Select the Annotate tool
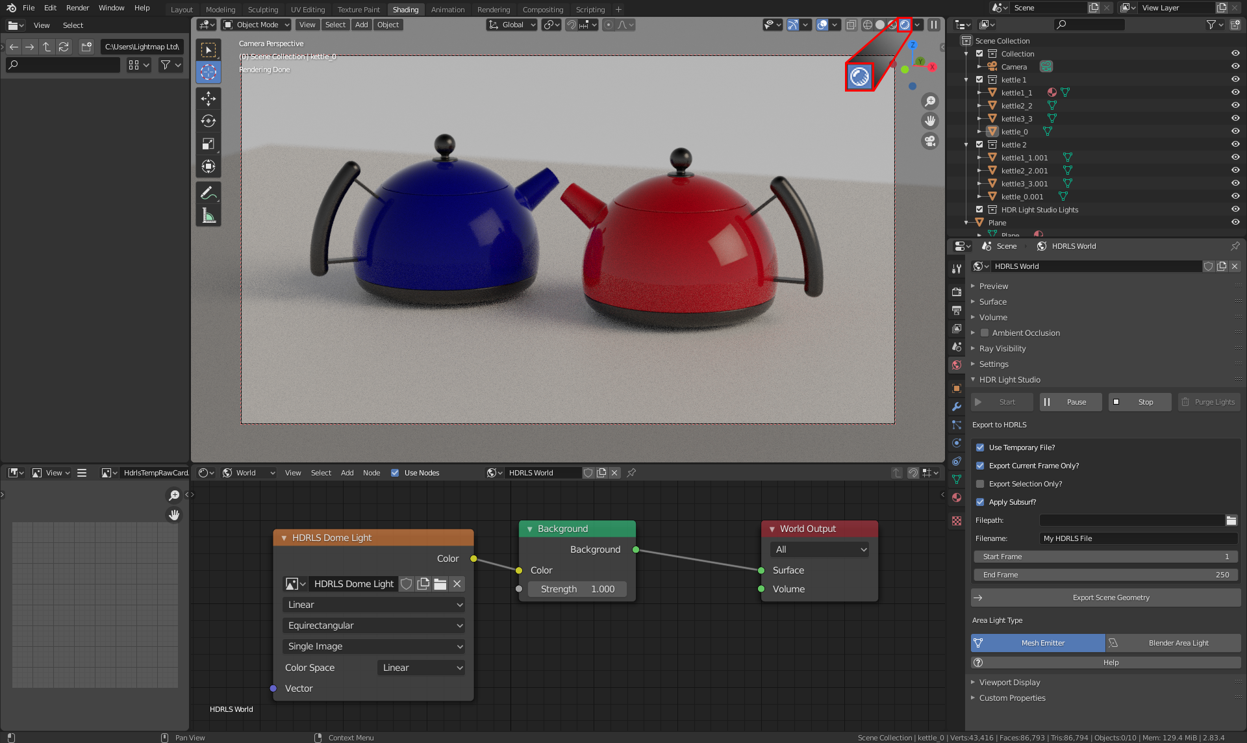Screen dimensions: 1247x743 (x=208, y=193)
